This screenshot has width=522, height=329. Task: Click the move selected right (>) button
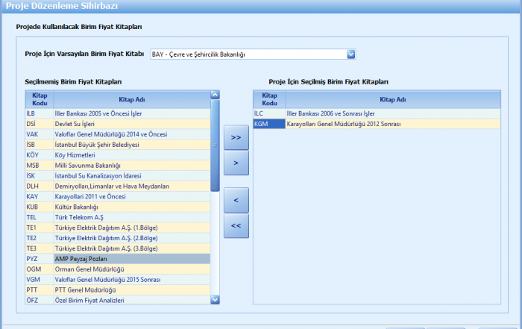[x=236, y=162]
